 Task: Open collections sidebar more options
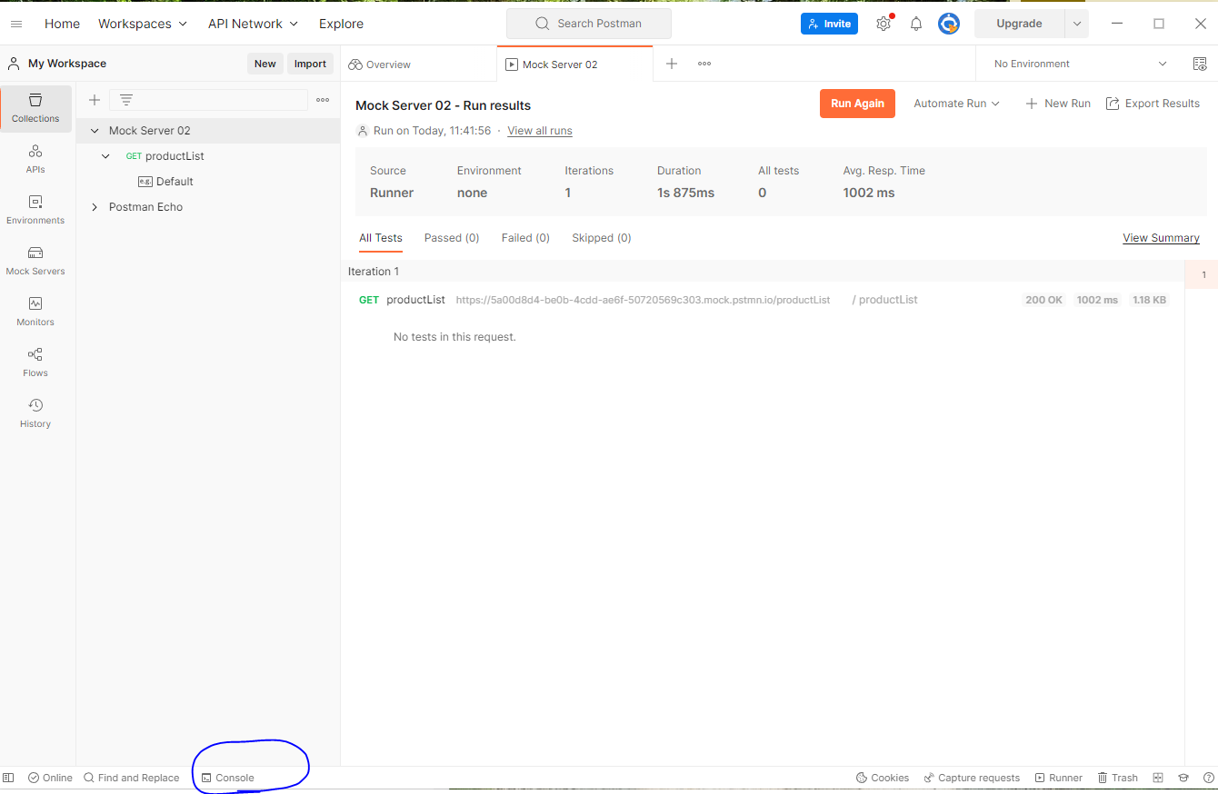323,100
